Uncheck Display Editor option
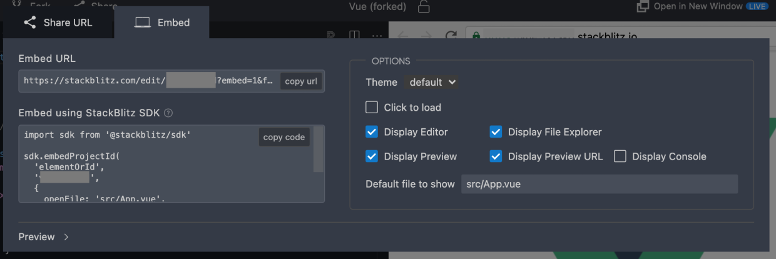The height and width of the screenshot is (259, 776). pos(372,132)
